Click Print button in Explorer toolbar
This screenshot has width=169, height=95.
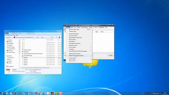click(37, 37)
